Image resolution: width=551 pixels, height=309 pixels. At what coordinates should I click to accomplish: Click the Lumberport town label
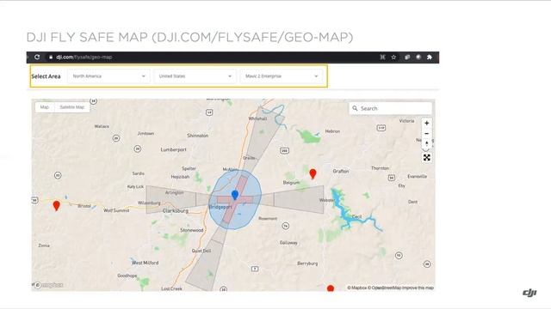click(174, 149)
